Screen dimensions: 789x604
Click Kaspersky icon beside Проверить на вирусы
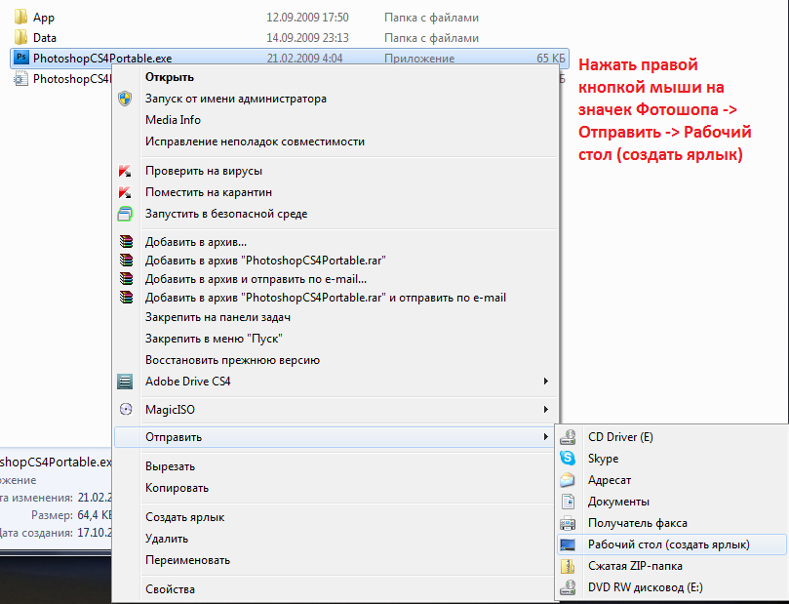point(125,171)
